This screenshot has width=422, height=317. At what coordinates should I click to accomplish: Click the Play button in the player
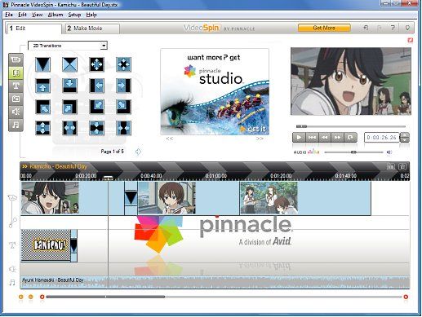[299, 137]
